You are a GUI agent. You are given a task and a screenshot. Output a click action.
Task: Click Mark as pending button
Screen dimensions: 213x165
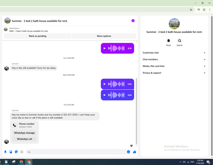tap(37, 36)
